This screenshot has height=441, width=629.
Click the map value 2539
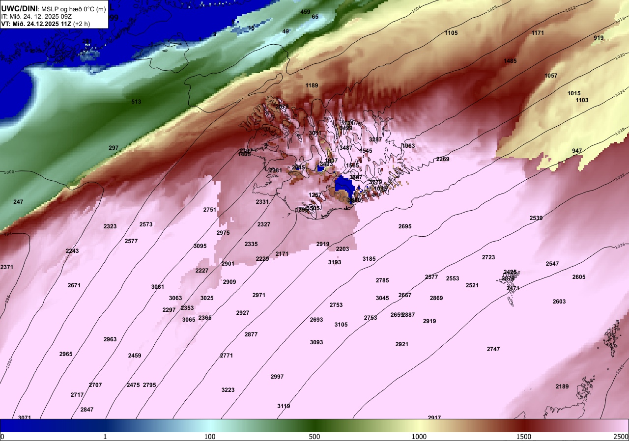point(536,218)
